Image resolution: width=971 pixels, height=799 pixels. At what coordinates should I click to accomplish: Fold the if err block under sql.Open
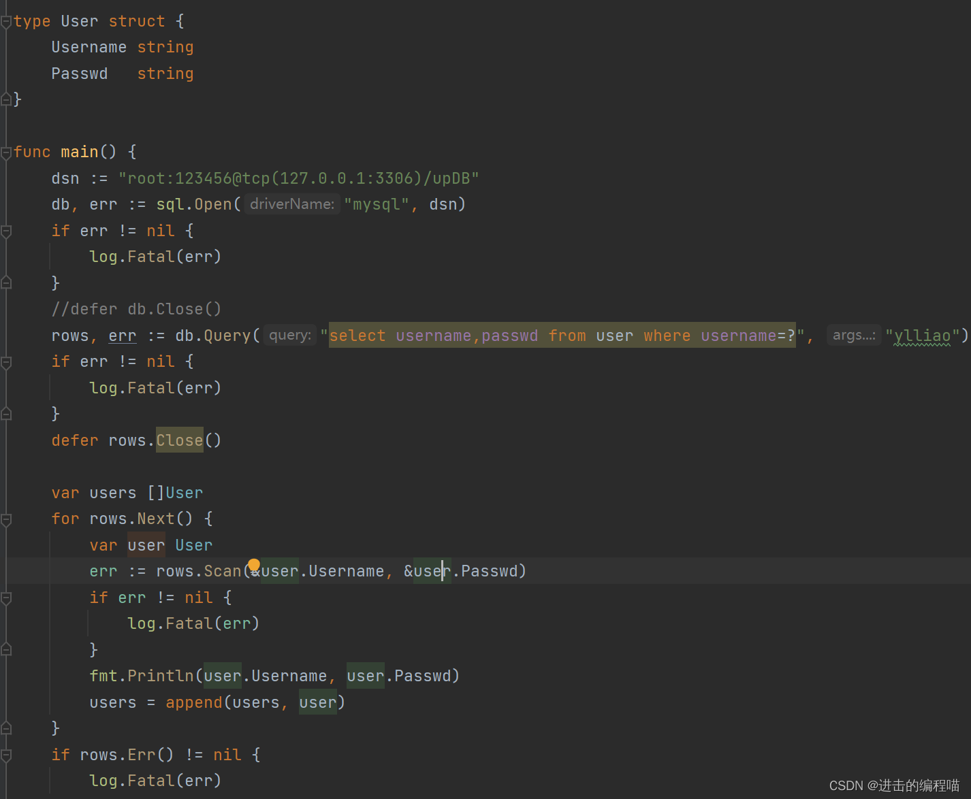(6, 231)
